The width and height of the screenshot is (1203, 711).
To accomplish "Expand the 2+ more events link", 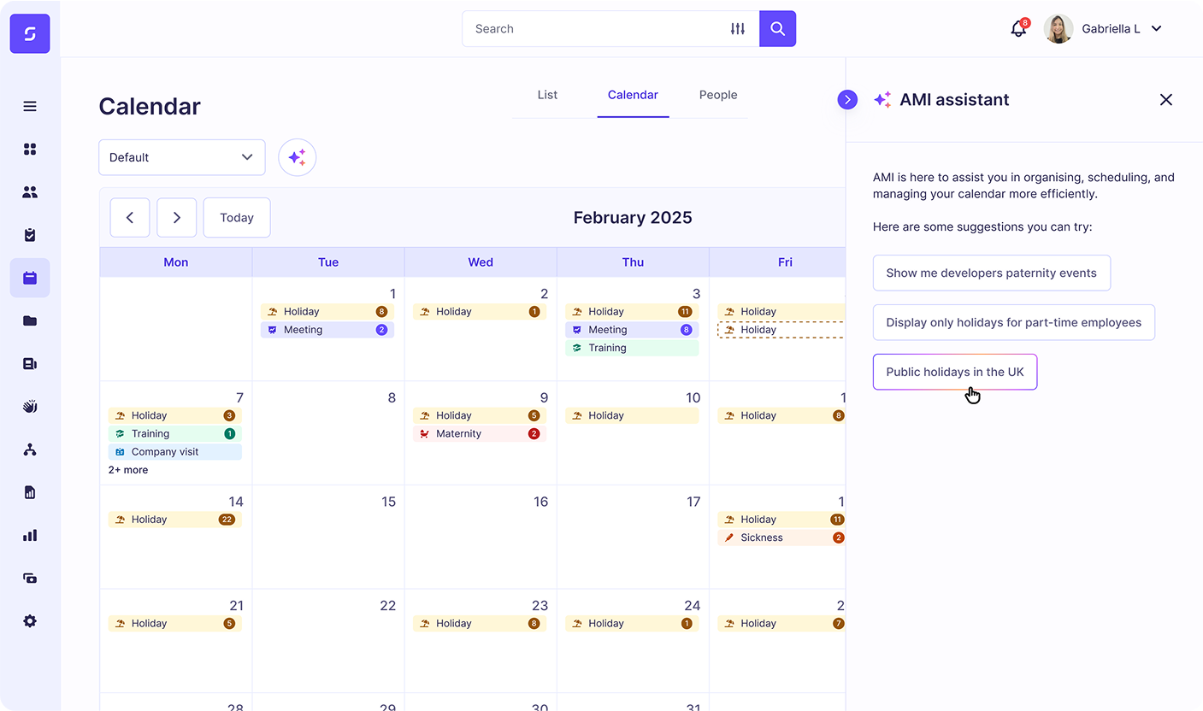I will pyautogui.click(x=128, y=470).
